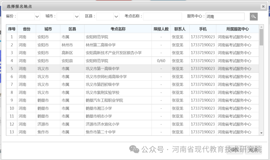Viewport: 270px width, 160px height.
Task: Click the magnifier search button
Action: click(x=254, y=17)
